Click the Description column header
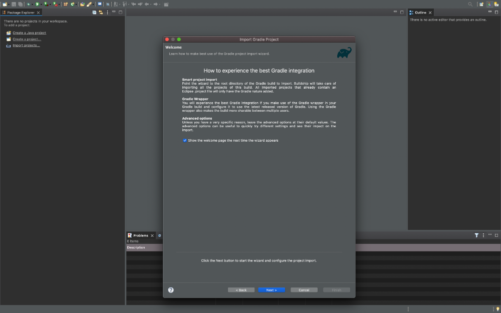 coord(136,247)
